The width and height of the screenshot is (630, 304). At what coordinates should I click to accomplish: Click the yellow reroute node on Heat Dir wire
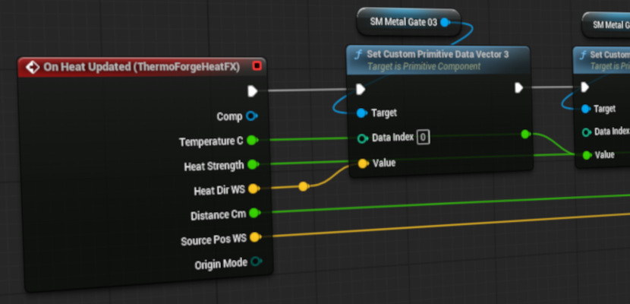(304, 186)
